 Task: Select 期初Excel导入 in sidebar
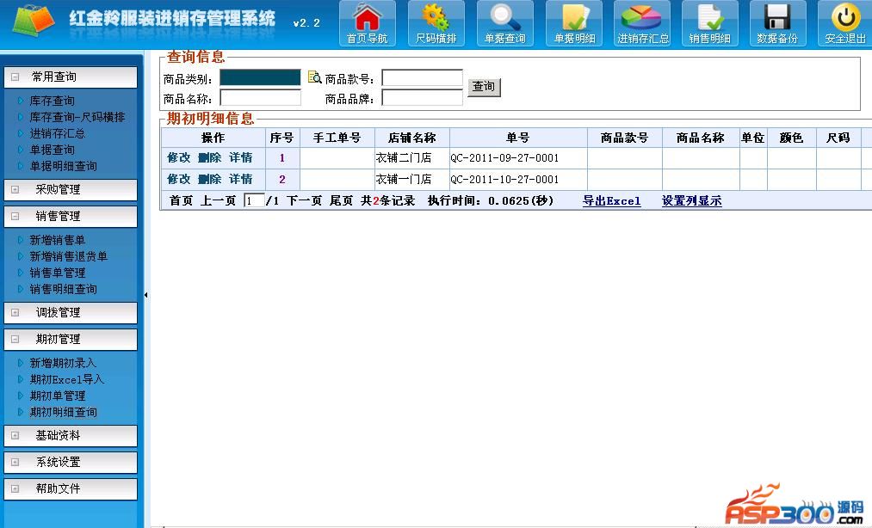66,379
